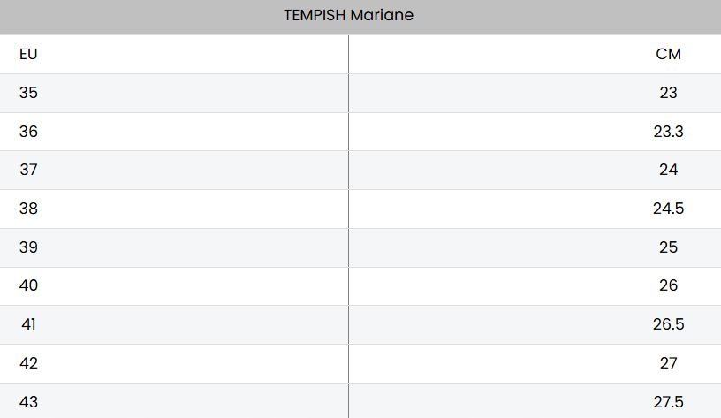Viewport: 721px width, 418px height.
Task: Select EU size 39 cell
Action: (28, 247)
